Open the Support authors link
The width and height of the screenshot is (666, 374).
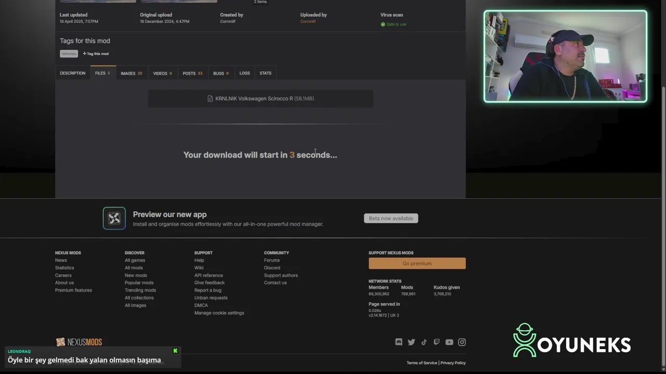[x=281, y=275]
